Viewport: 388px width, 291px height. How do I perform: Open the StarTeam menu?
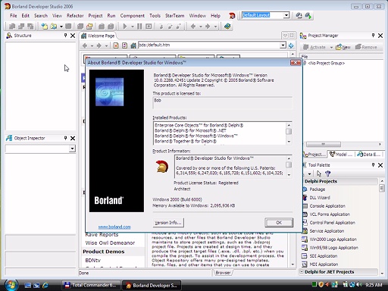point(175,16)
